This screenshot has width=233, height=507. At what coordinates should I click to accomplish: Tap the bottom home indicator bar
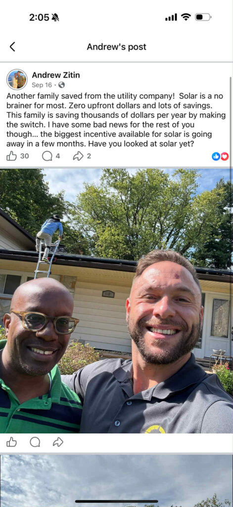(116, 501)
